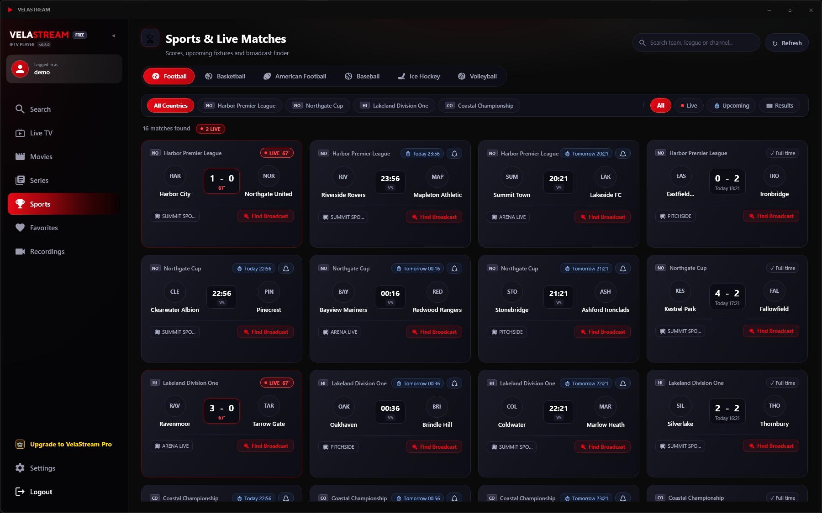
Task: Click the 2 LIVE badge
Action: click(211, 129)
